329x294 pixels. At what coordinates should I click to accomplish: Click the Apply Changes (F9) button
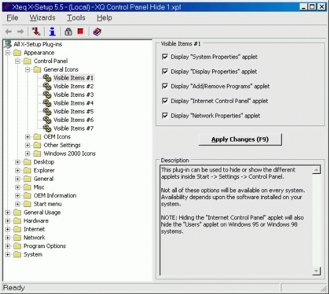coord(240,139)
